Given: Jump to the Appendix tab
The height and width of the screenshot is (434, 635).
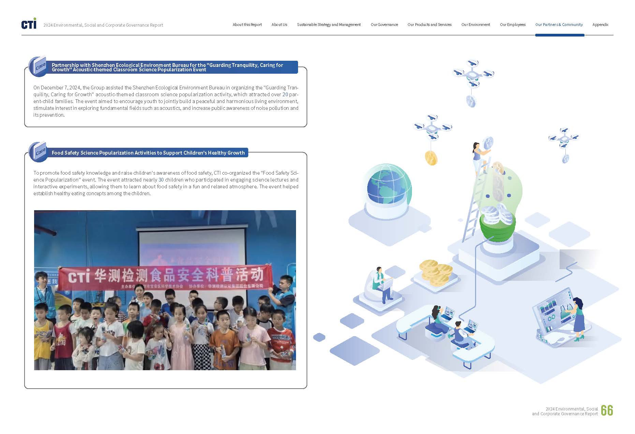Looking at the screenshot, I should (x=600, y=25).
